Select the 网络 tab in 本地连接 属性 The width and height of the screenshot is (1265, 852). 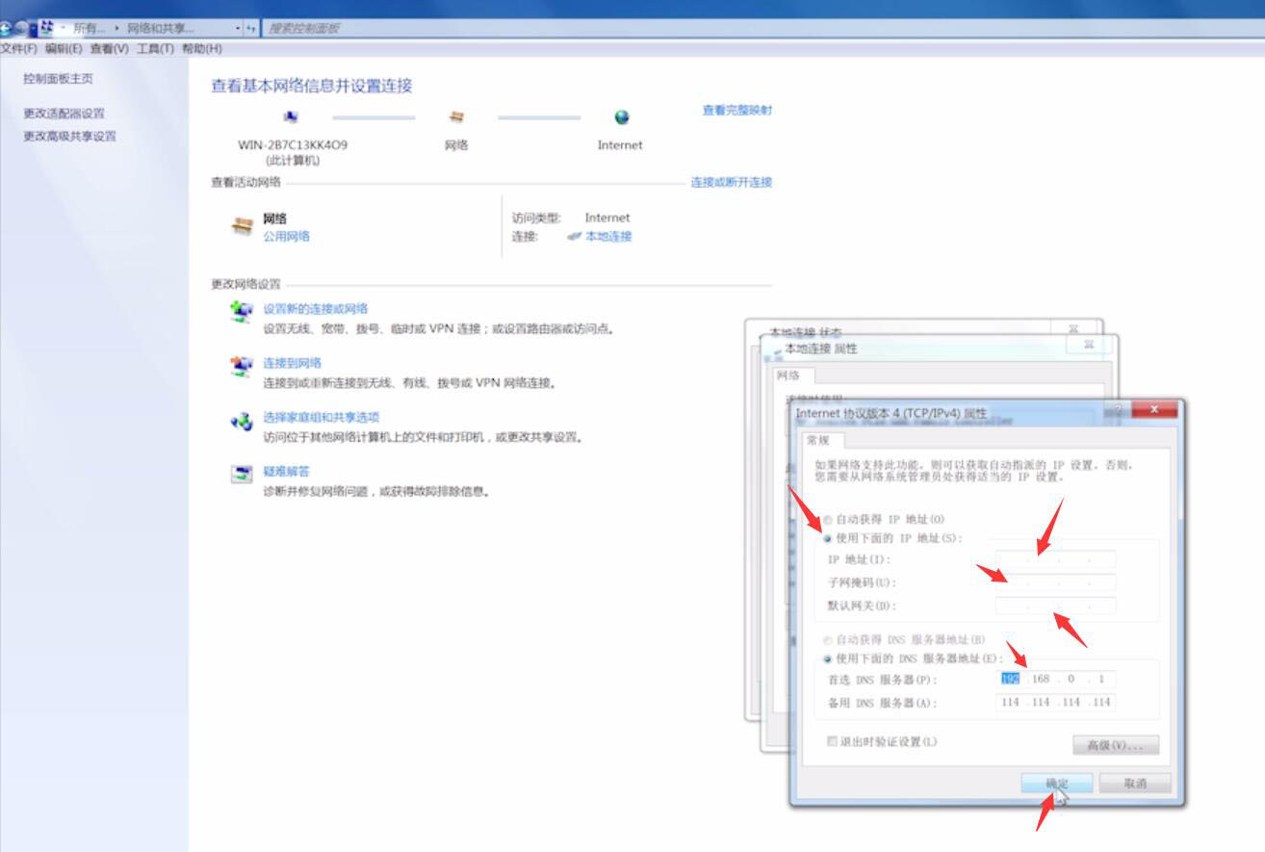coord(794,375)
